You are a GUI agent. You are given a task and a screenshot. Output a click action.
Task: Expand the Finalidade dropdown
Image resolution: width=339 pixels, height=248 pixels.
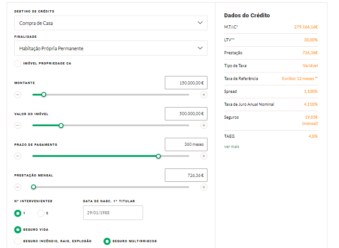(111, 48)
